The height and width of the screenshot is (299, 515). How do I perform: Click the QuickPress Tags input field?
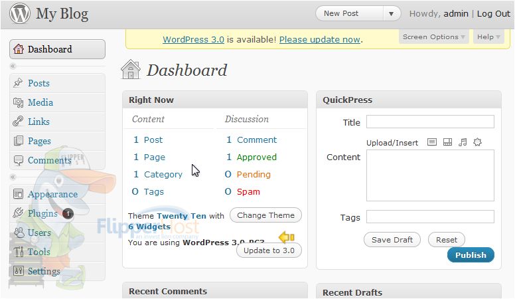click(430, 217)
